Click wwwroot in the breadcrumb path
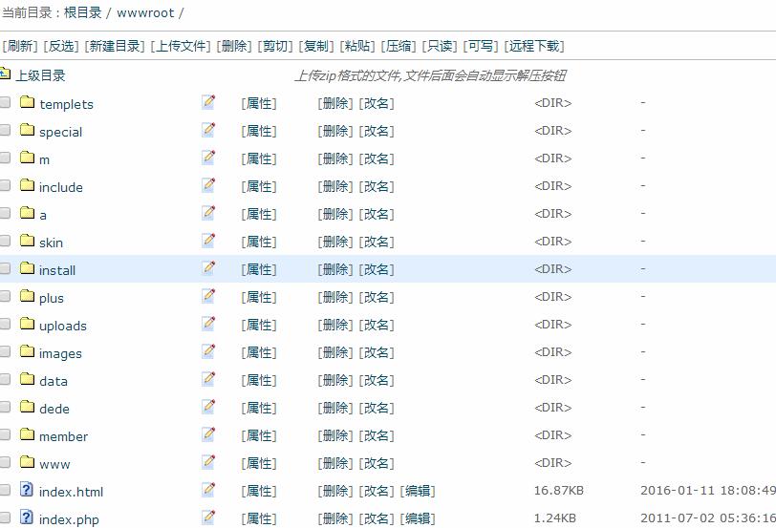 pos(145,13)
